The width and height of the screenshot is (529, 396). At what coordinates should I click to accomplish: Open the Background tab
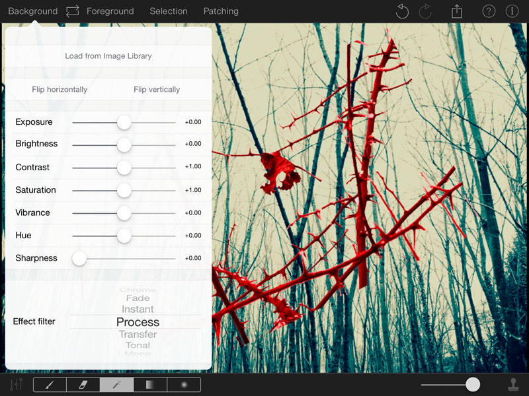pyautogui.click(x=32, y=11)
